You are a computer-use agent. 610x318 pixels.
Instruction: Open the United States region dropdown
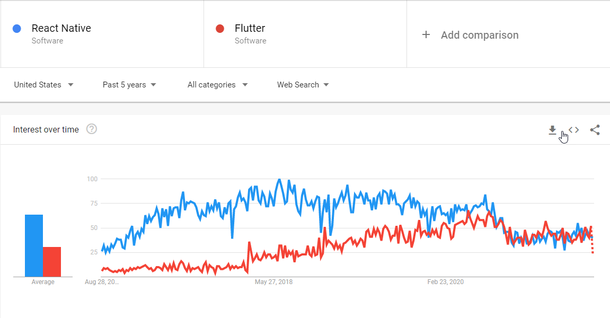[43, 85]
